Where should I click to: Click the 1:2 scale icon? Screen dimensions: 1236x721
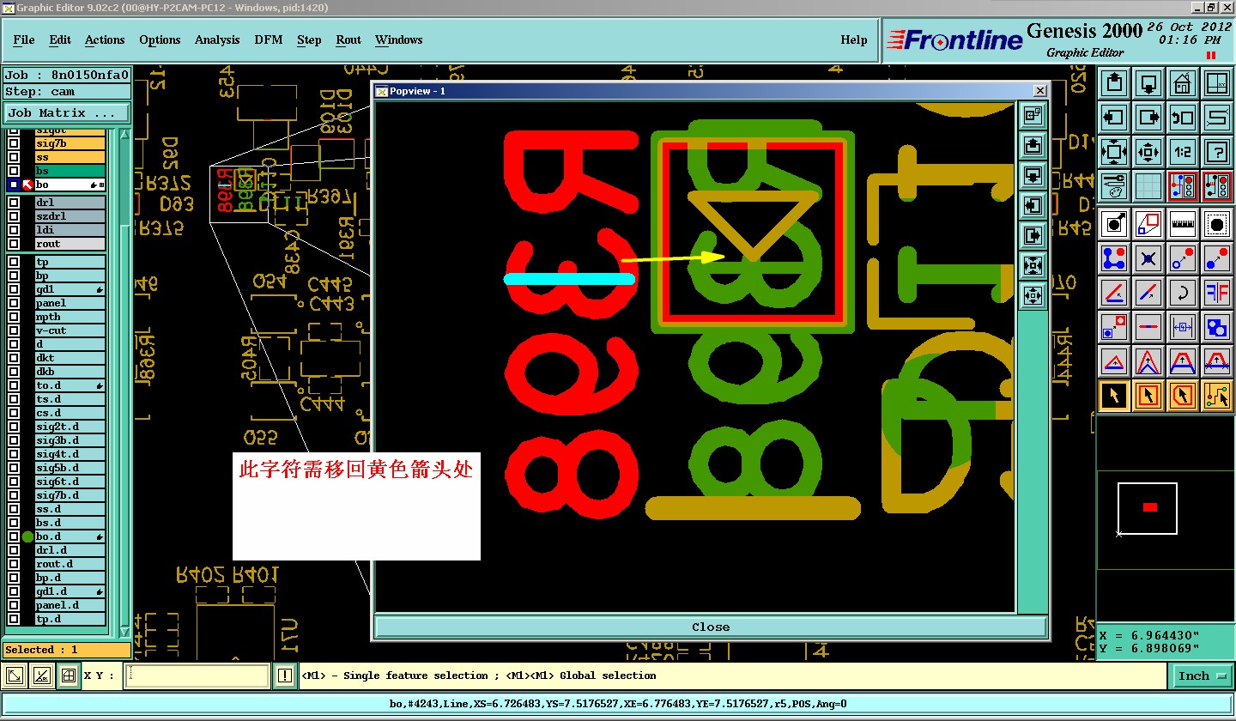pos(1183,152)
